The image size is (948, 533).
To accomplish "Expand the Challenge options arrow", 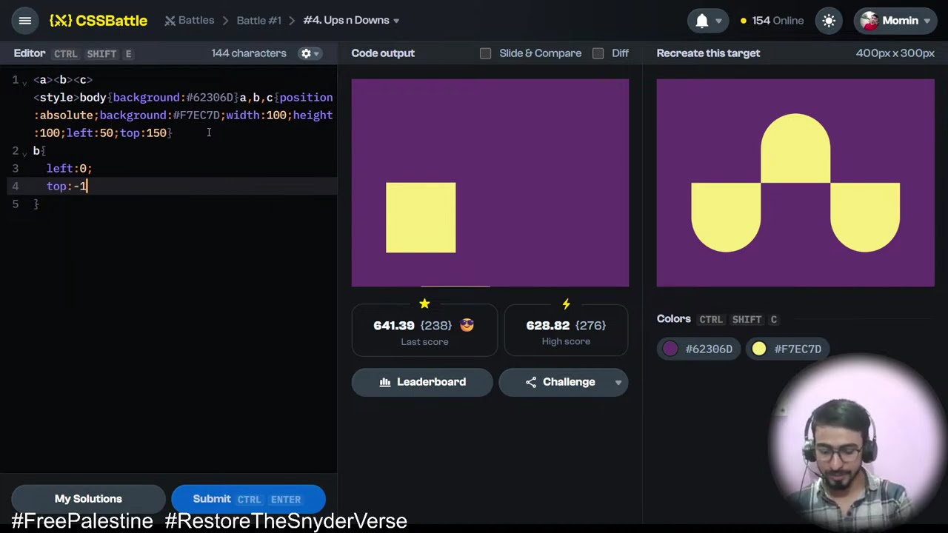I will [618, 382].
